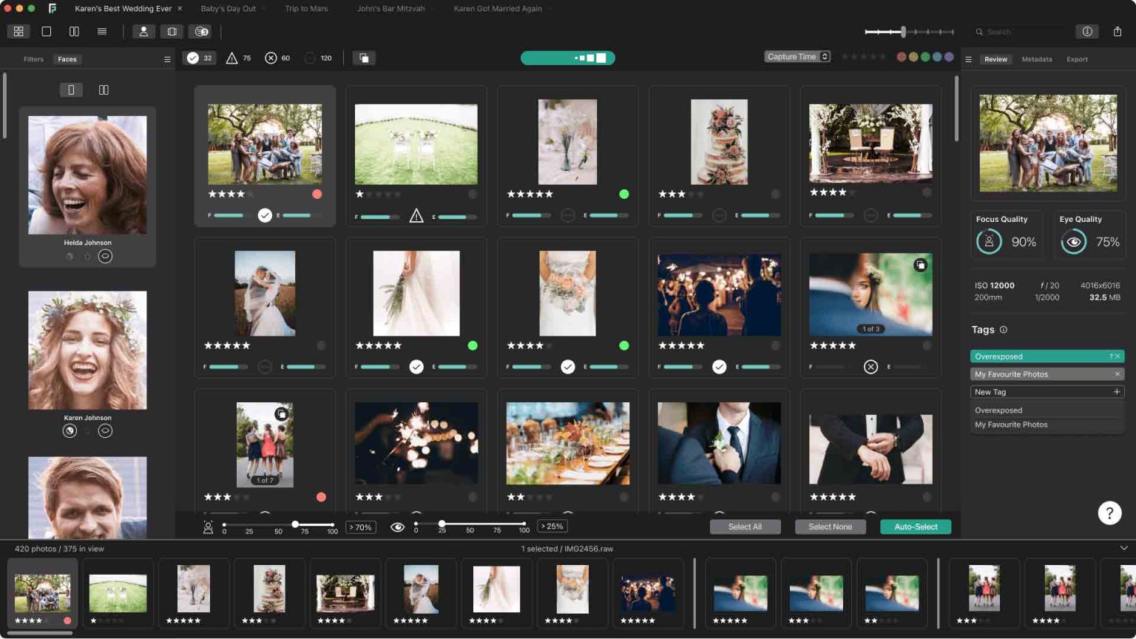The height and width of the screenshot is (639, 1136).
Task: Click the Auto-Select button
Action: pyautogui.click(x=916, y=527)
